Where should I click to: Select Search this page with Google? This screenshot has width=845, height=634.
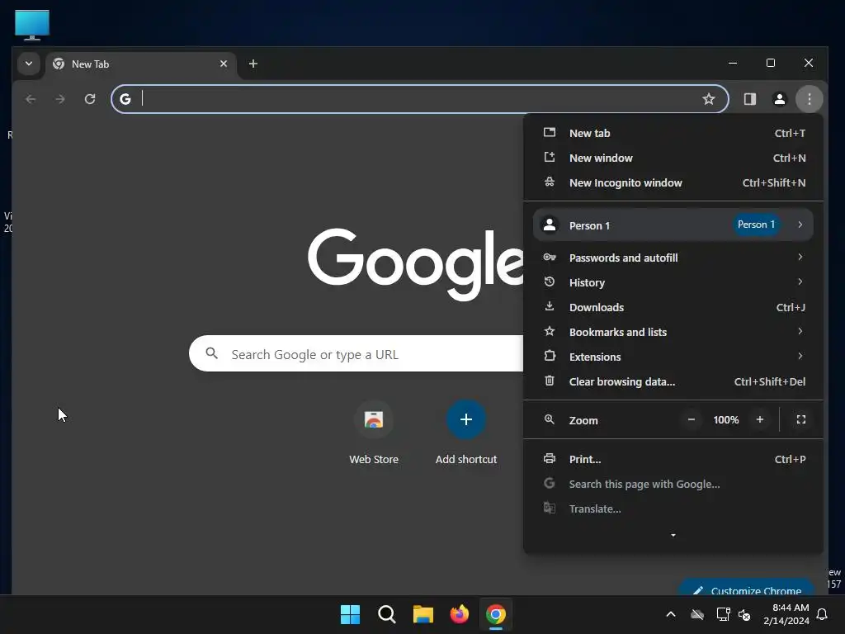pos(673,484)
